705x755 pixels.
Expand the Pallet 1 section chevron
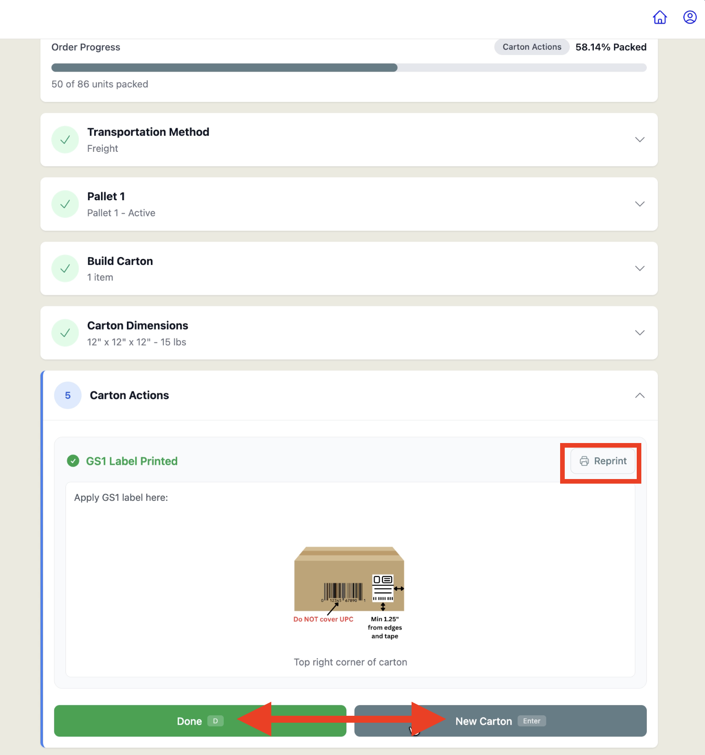pos(639,204)
